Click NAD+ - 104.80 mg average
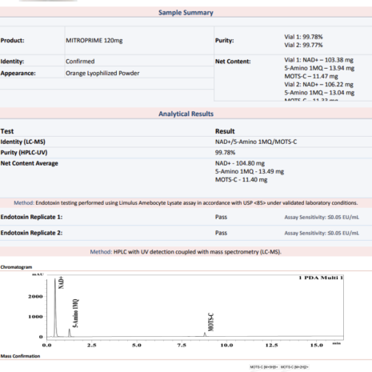372x372 pixels. tap(240, 163)
